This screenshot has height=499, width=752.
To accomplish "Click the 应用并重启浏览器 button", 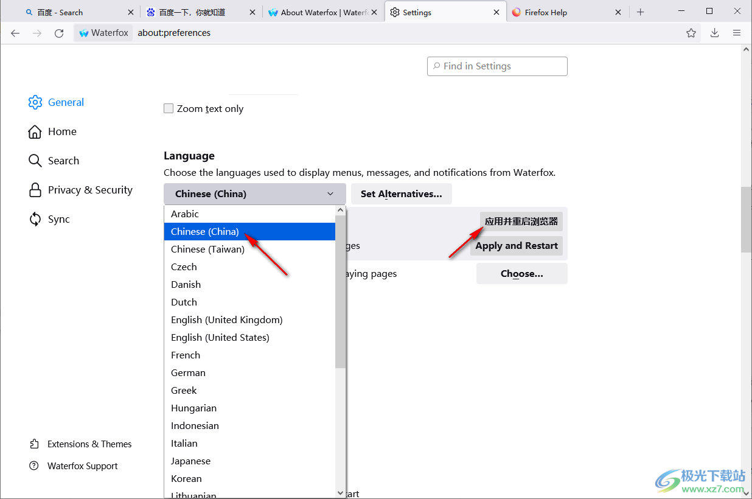I will (x=521, y=222).
